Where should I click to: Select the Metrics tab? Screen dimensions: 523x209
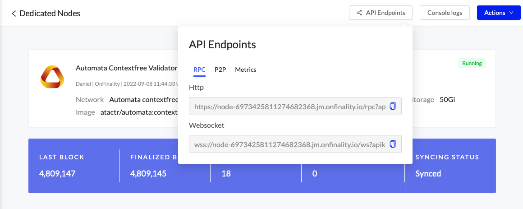pos(245,70)
